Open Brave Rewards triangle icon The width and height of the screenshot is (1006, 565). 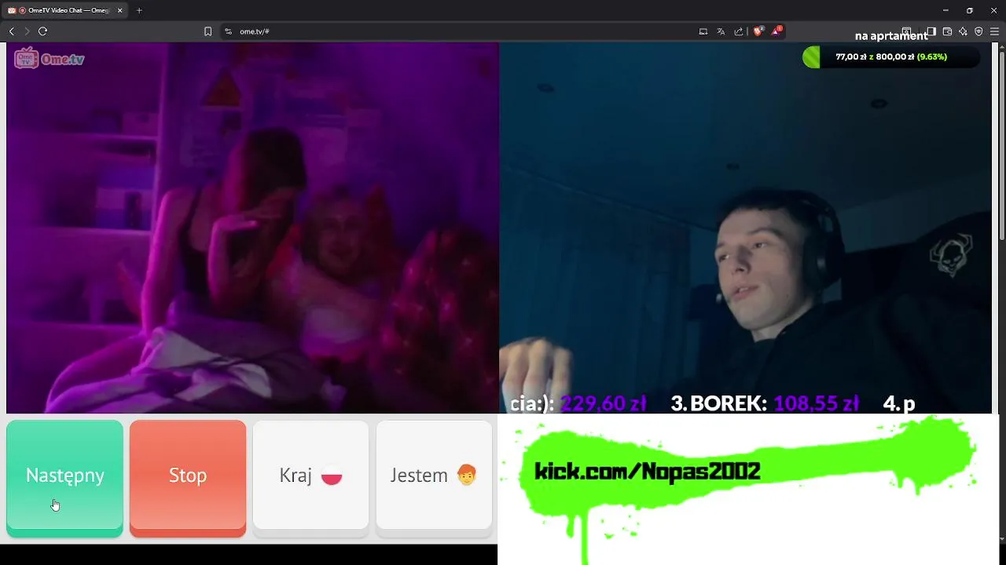[x=777, y=31]
